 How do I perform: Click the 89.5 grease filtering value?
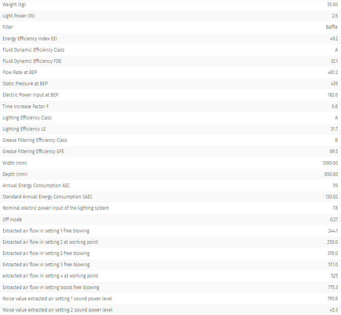tap(334, 151)
